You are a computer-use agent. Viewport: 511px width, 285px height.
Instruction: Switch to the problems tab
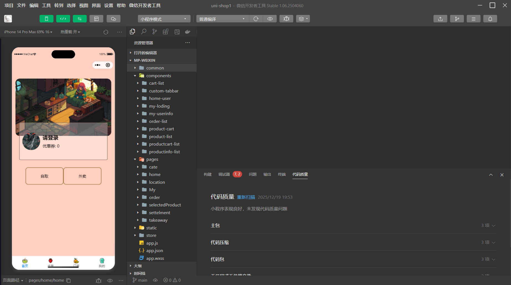[253, 174]
